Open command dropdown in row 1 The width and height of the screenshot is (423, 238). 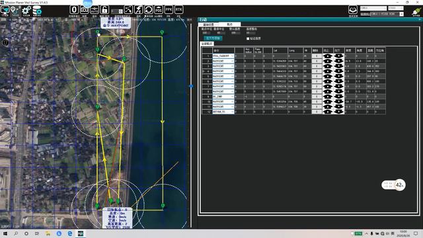[232, 56]
